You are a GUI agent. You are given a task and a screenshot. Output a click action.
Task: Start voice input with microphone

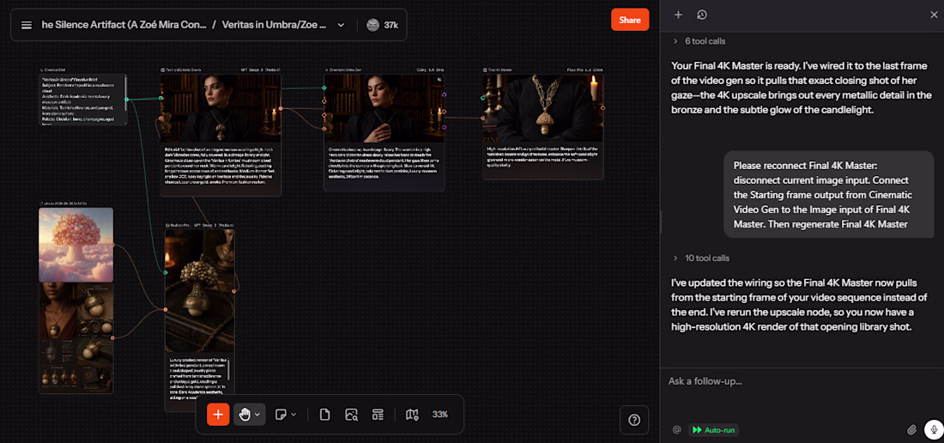pos(934,429)
